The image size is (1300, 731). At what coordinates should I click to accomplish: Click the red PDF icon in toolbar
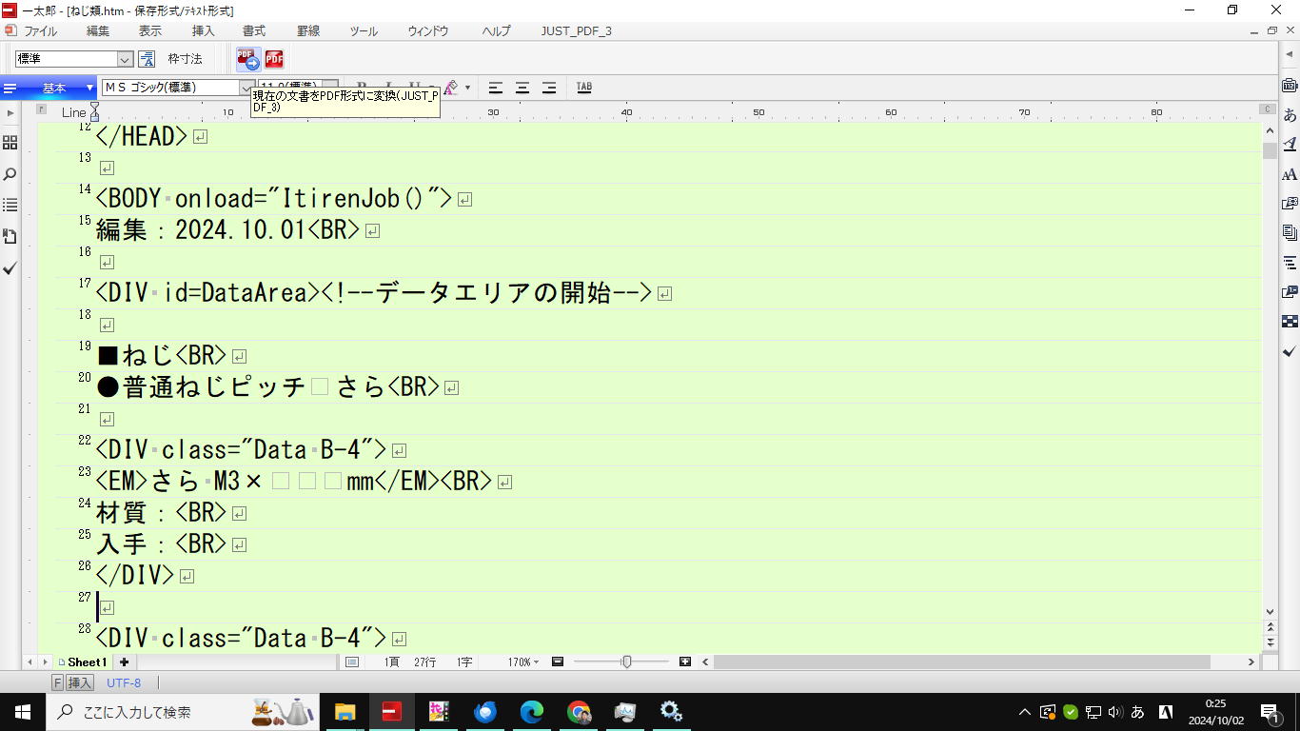tap(274, 60)
